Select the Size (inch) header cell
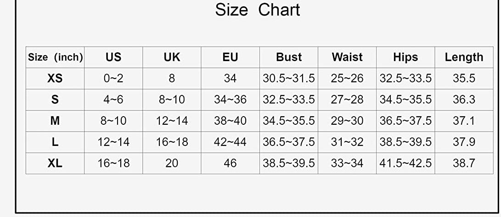 click(x=55, y=57)
